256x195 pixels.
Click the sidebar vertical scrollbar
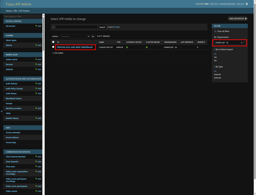click(x=44, y=26)
